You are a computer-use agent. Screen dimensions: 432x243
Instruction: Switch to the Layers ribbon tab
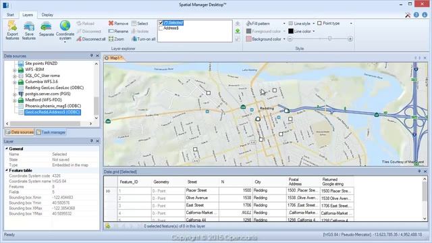pyautogui.click(x=28, y=15)
